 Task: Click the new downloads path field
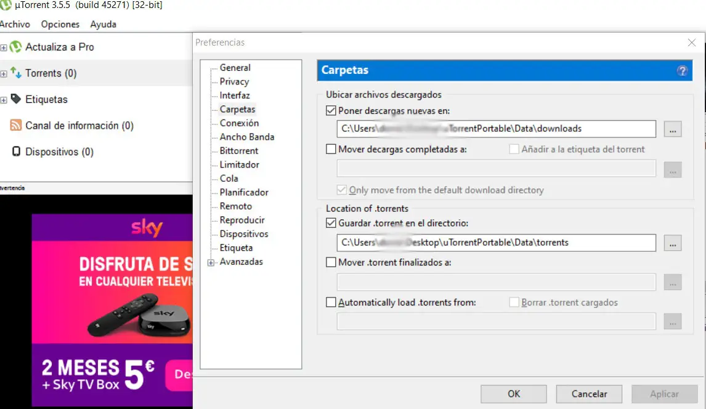(x=496, y=129)
